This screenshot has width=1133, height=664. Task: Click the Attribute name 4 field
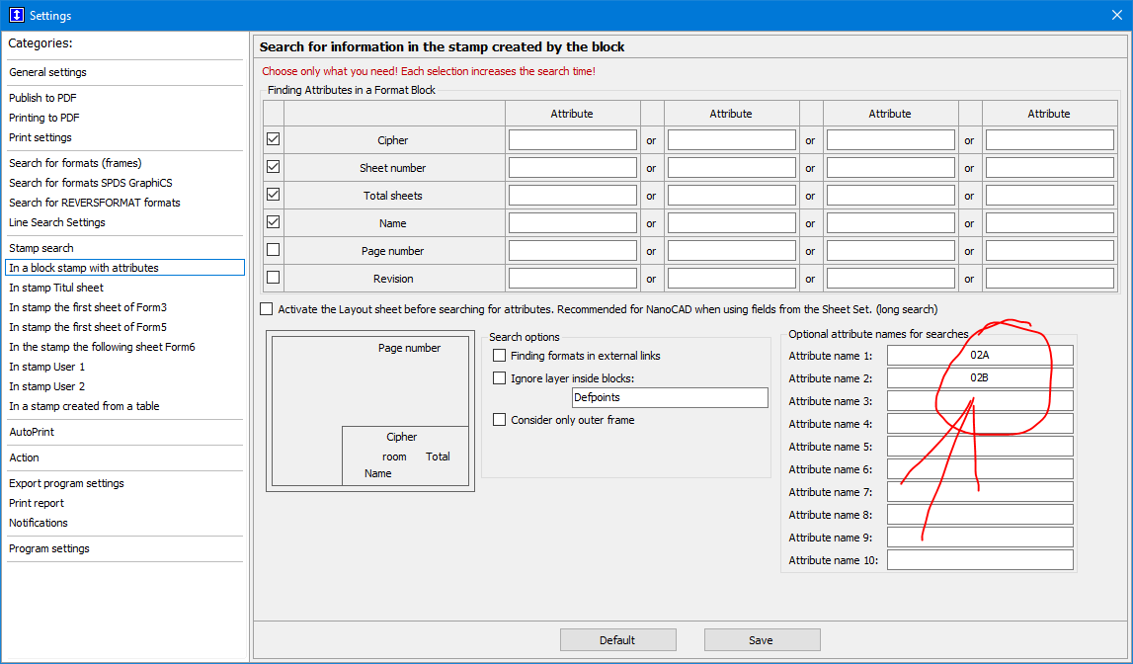click(980, 424)
